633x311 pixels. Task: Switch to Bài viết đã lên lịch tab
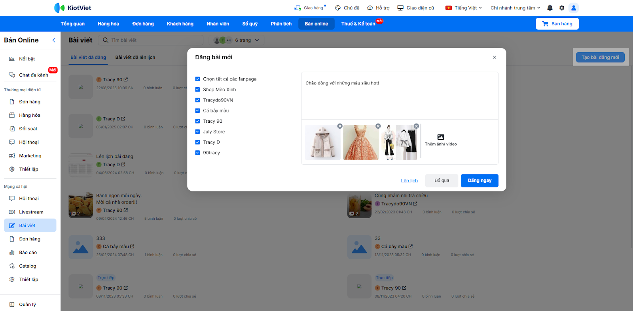coord(135,57)
